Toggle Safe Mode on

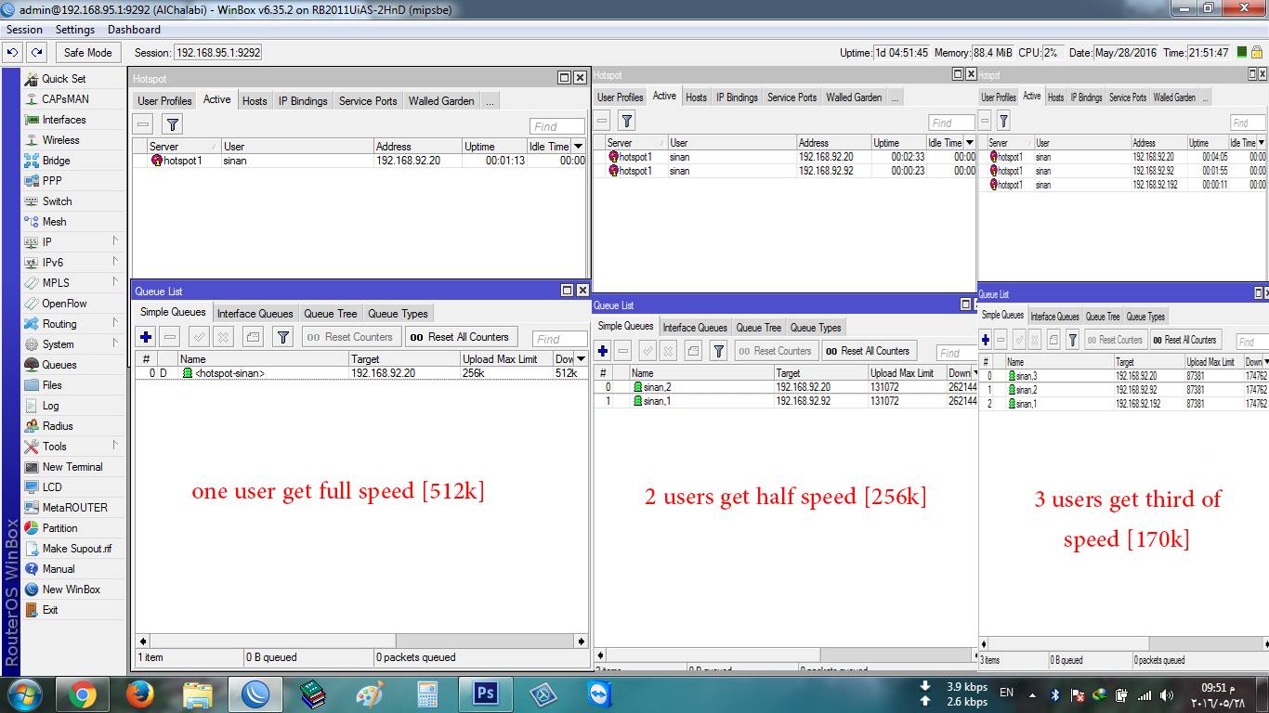click(x=87, y=53)
